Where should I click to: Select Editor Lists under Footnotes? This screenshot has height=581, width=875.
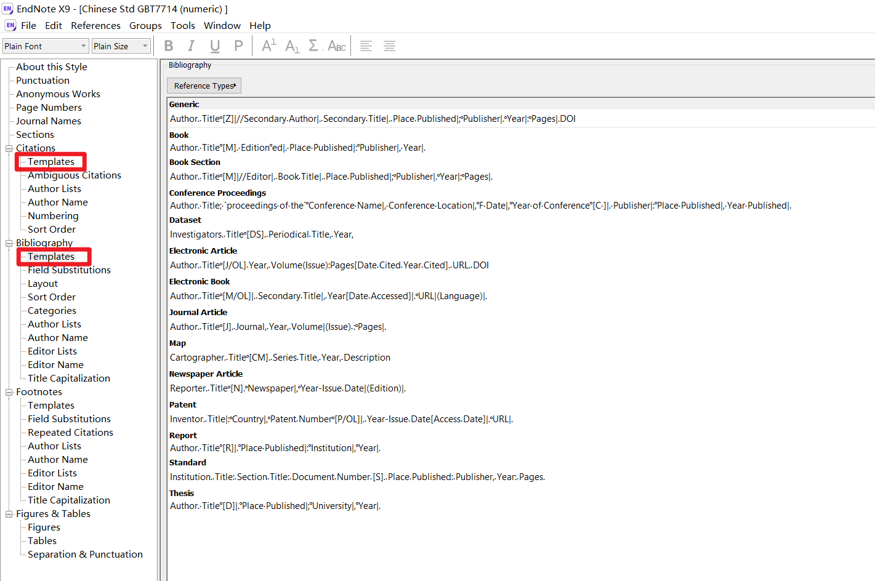tap(52, 473)
